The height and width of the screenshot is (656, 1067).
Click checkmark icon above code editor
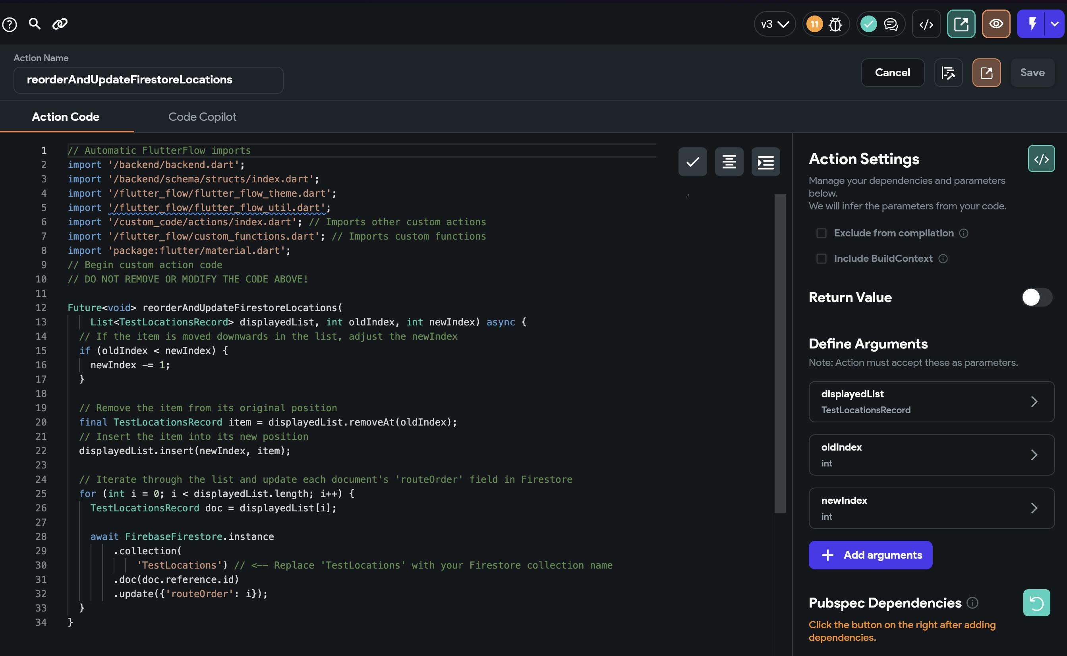point(692,162)
